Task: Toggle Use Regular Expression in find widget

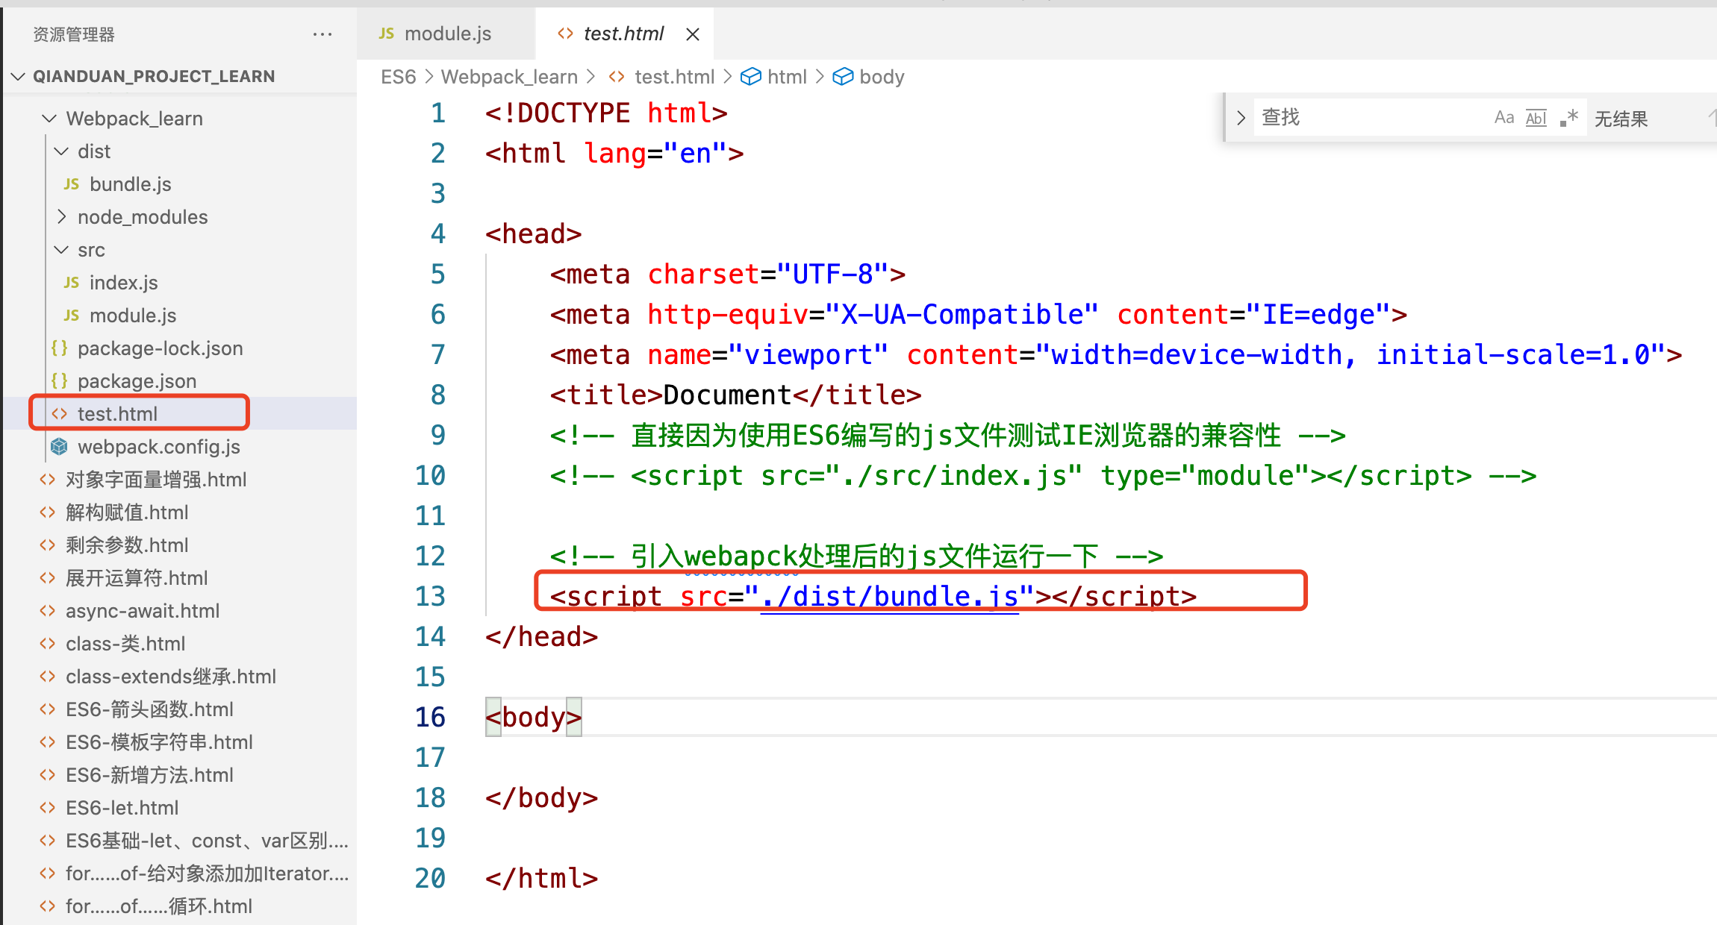Action: coord(1569,118)
